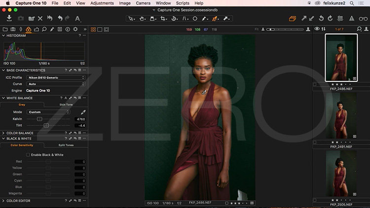This screenshot has height=208, width=370.
Task: Switch to the Skin Tone tab
Action: point(66,105)
